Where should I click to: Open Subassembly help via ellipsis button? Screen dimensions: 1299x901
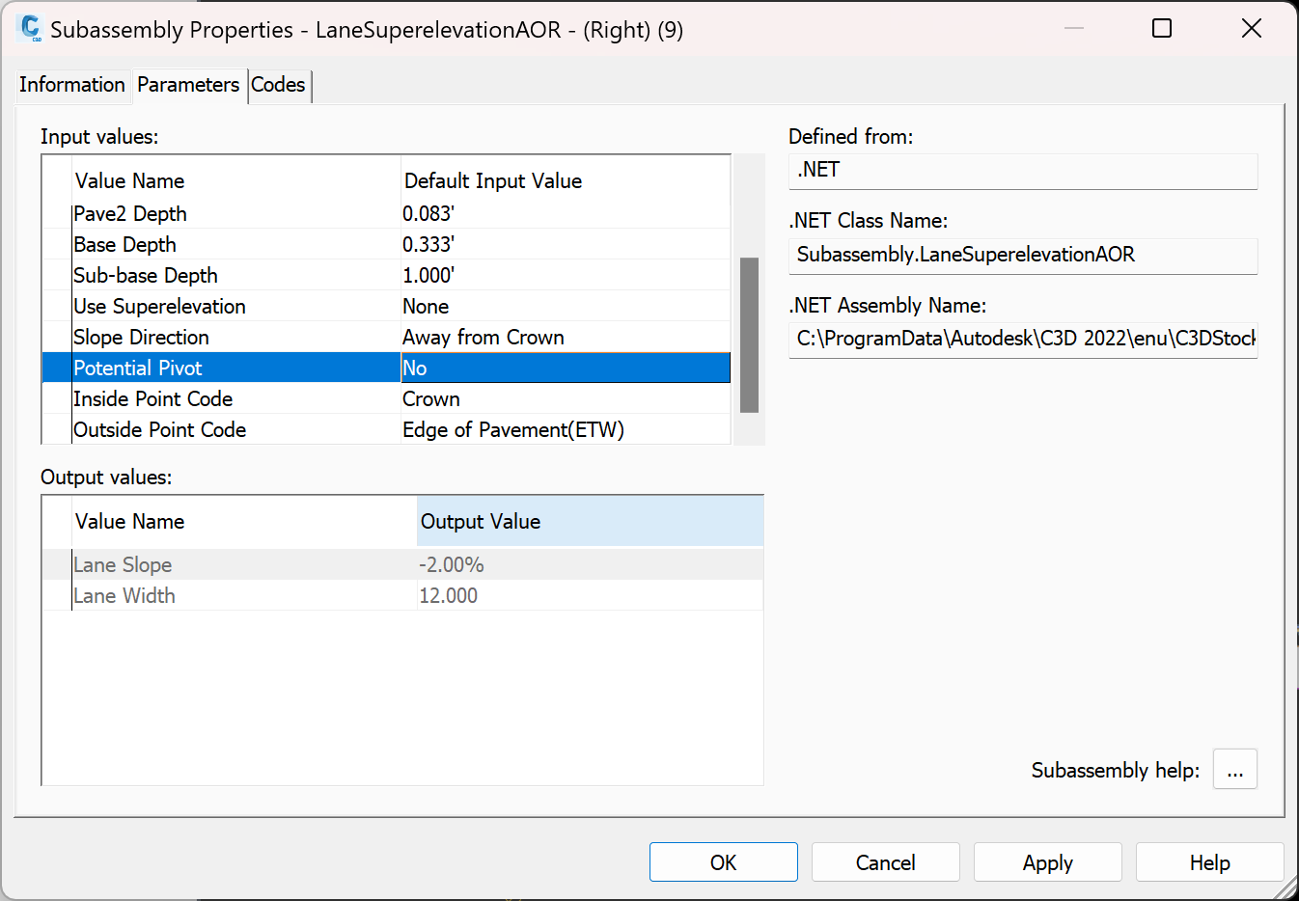coord(1235,769)
